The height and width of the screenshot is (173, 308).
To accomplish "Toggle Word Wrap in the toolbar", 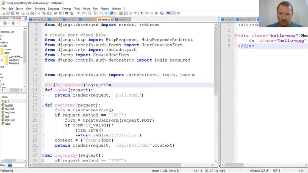I will tap(101, 13).
